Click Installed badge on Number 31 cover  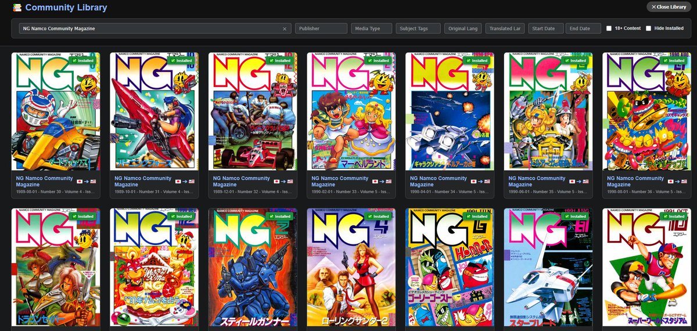coord(182,60)
